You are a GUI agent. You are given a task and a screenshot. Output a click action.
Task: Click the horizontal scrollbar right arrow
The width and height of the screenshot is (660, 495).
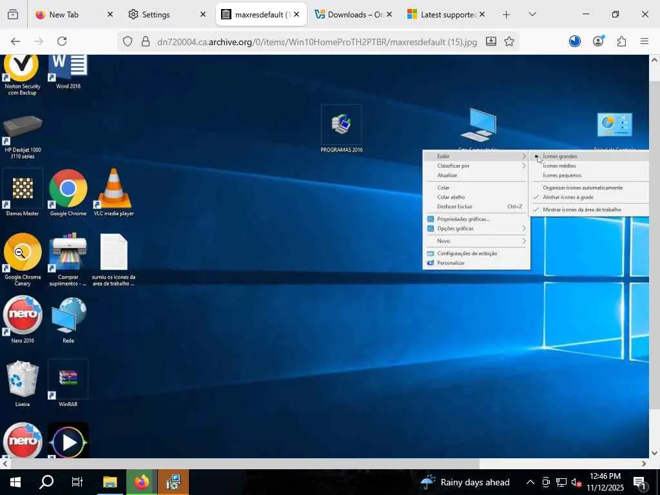(644, 464)
